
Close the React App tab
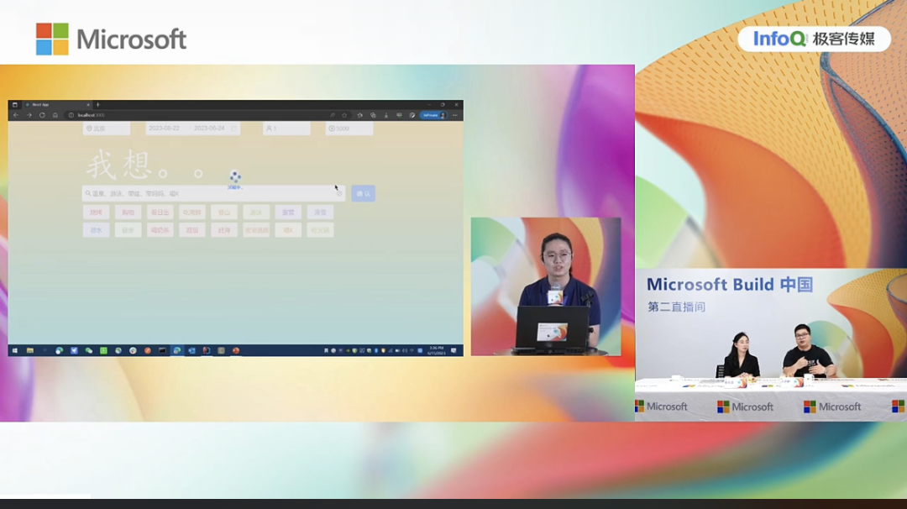click(x=88, y=105)
